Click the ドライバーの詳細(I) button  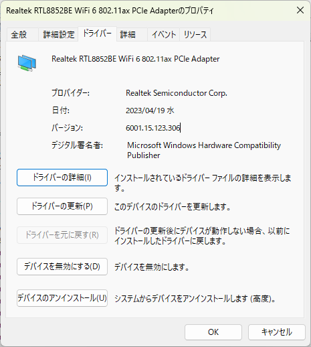pyautogui.click(x=62, y=178)
